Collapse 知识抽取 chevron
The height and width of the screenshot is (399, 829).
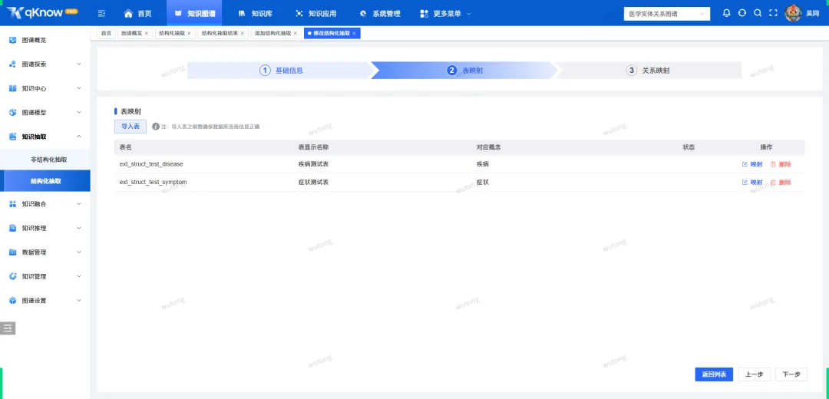click(79, 137)
